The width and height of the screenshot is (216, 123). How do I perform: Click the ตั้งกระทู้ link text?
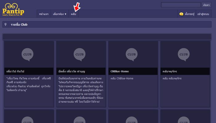click(190, 14)
